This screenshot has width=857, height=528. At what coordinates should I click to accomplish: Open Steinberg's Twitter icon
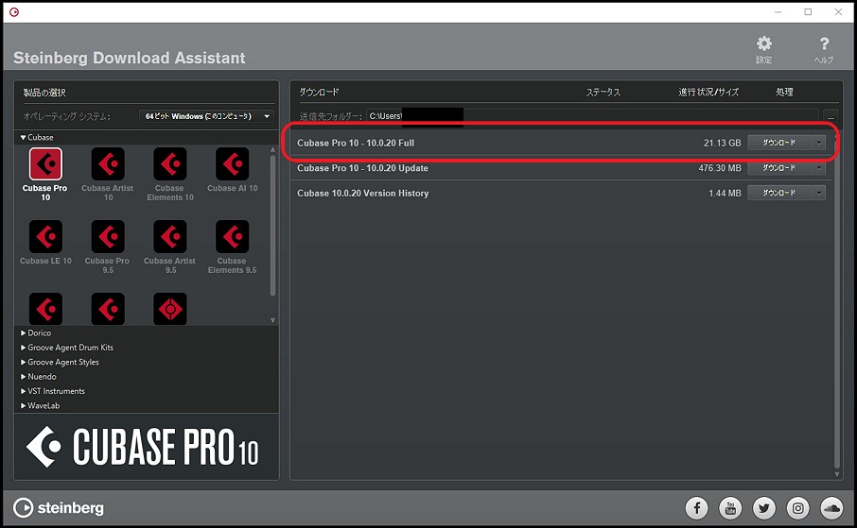[x=764, y=508]
